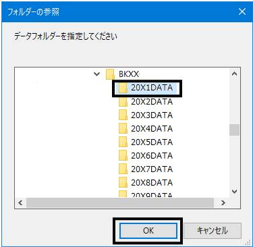Click the horizontal scrollbar right arrow
The height and width of the screenshot is (247, 253).
coord(223,203)
